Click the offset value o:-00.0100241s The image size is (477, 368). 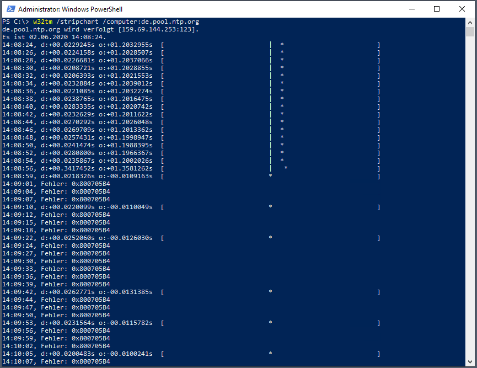pos(126,354)
